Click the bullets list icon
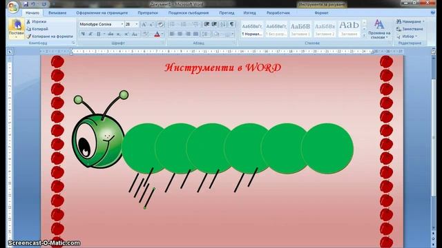Screen dimensions: 442x248 tap(172, 25)
